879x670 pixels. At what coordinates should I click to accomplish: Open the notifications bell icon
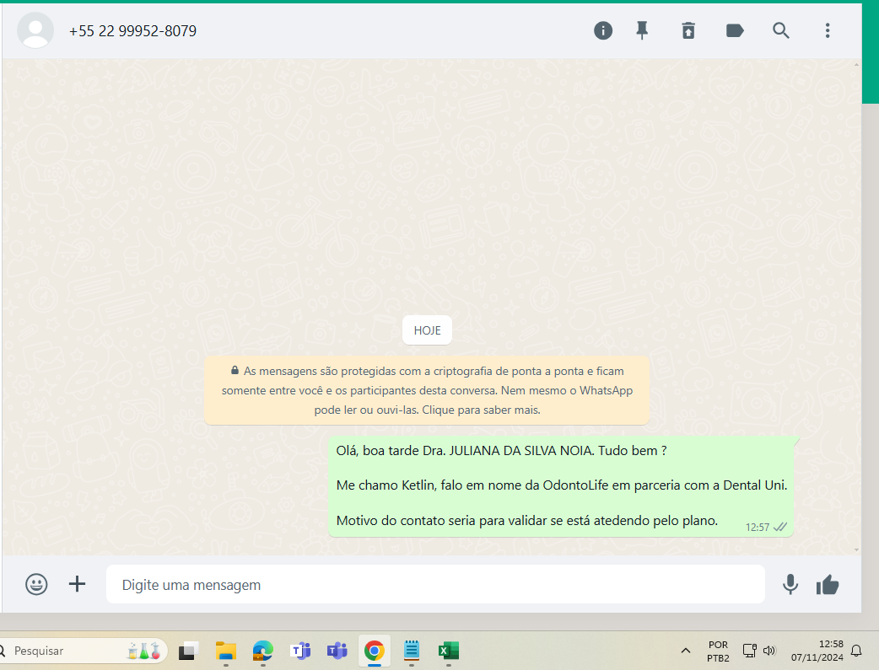(856, 651)
